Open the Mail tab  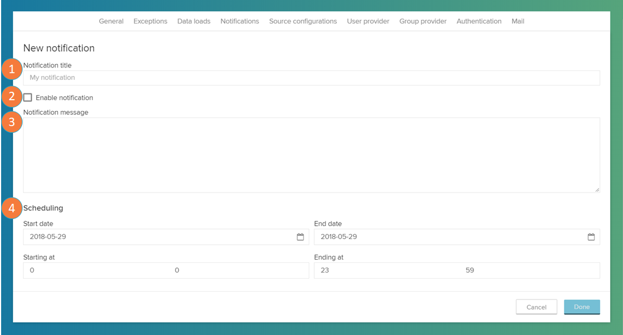coord(518,21)
